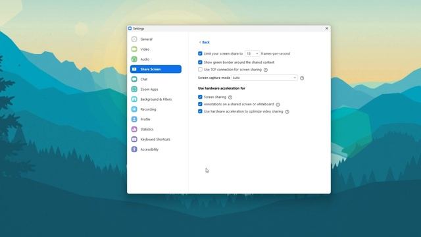Click 'frames-per-second' label text
This screenshot has width=421, height=237.
pyautogui.click(x=276, y=54)
